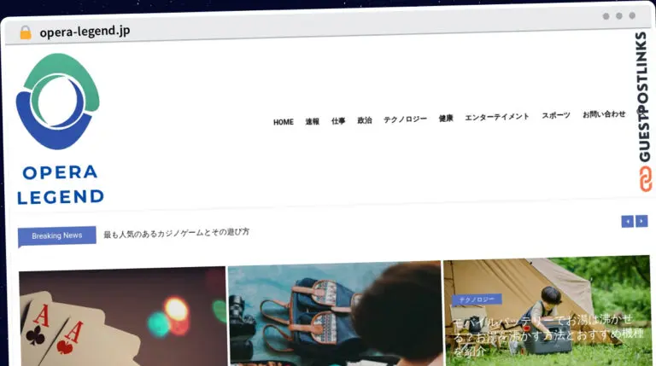The width and height of the screenshot is (656, 366).
Task: Click the テクノロジー tag on tent image
Action: pyautogui.click(x=477, y=299)
